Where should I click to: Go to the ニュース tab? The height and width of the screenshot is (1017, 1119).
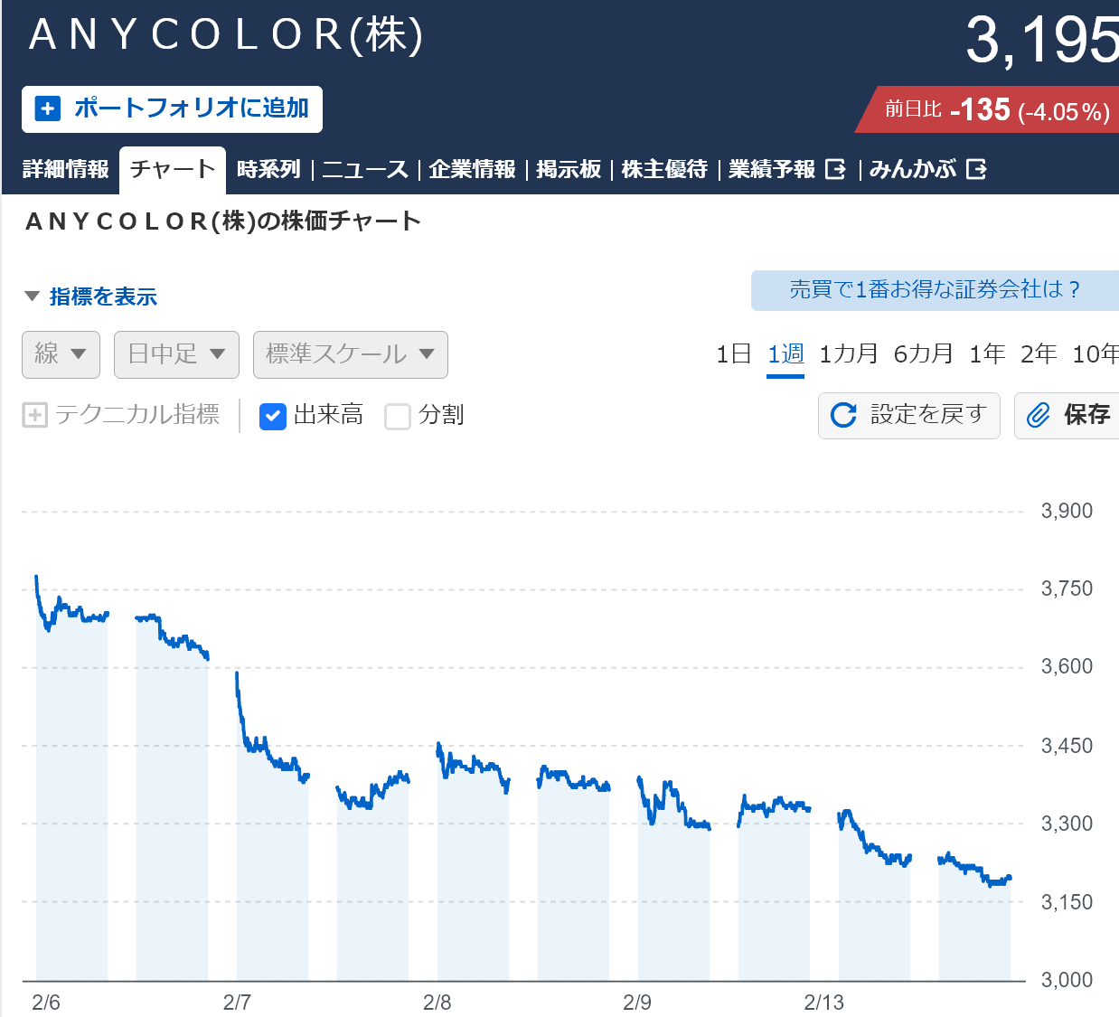coord(365,169)
